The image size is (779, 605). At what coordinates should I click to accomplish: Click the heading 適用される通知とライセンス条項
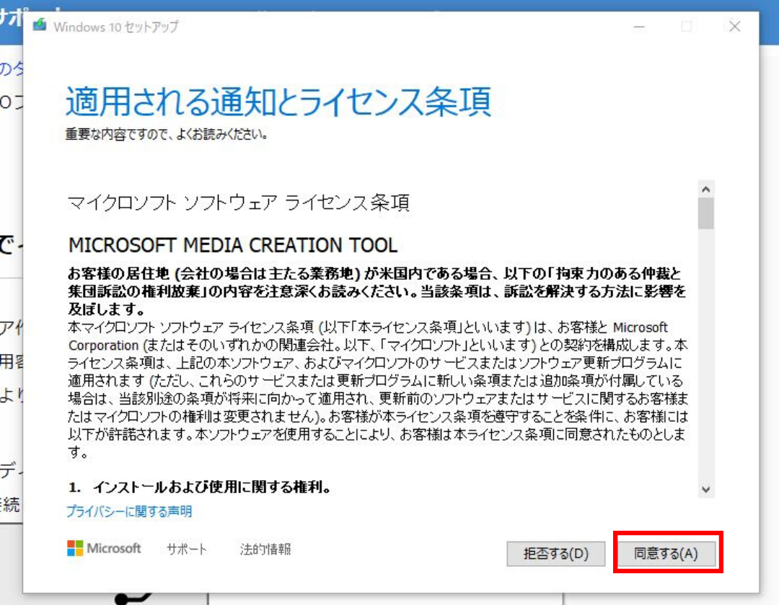(x=278, y=102)
